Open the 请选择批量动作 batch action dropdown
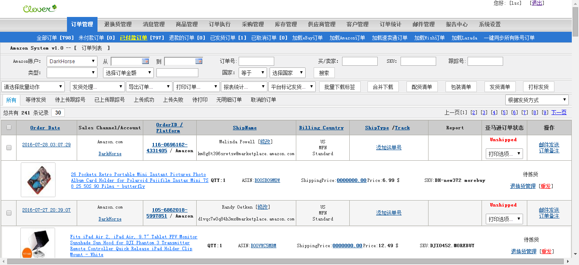 pos(33,87)
